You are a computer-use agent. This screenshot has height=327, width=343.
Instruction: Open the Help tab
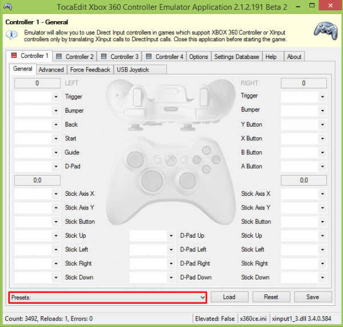(x=273, y=56)
